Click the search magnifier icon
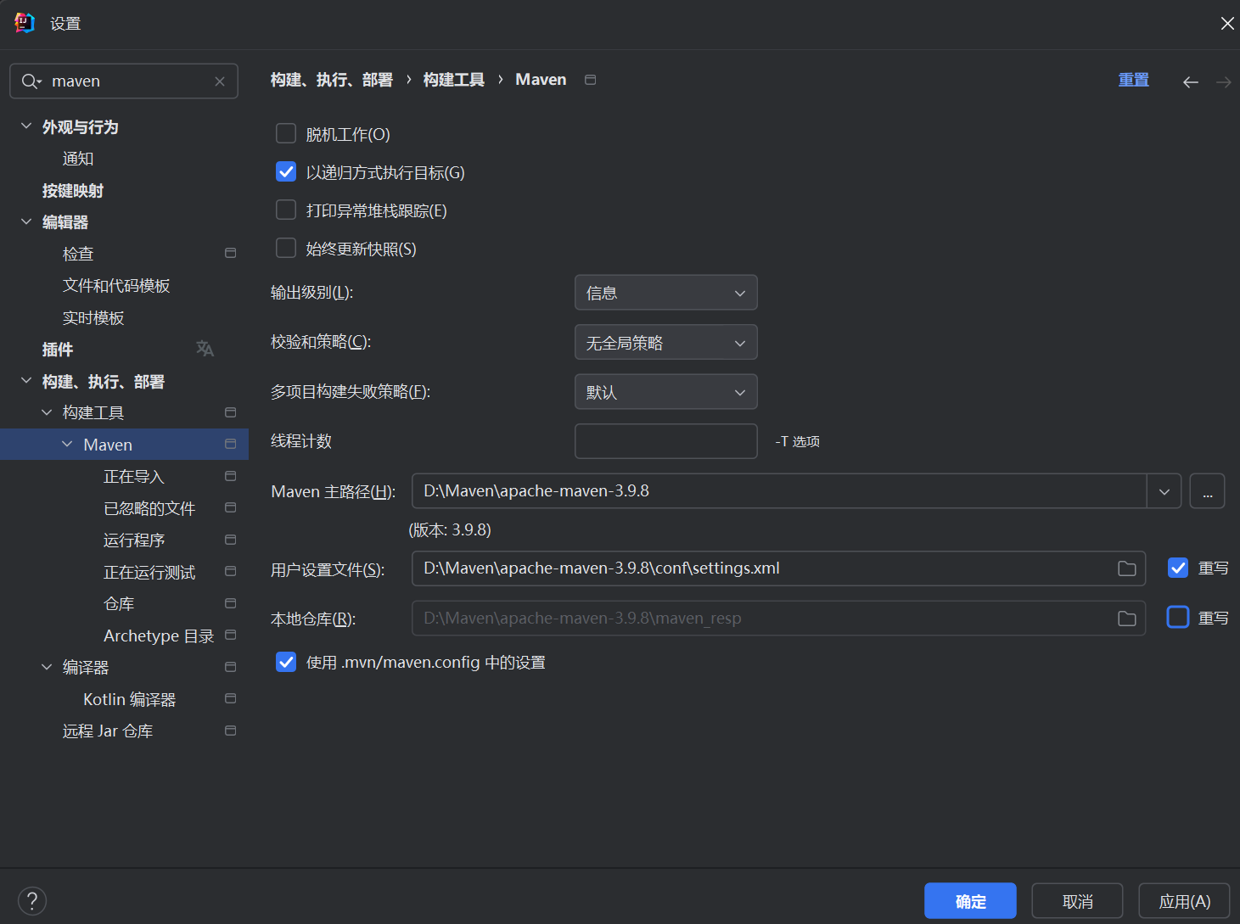This screenshot has height=924, width=1240. click(31, 81)
